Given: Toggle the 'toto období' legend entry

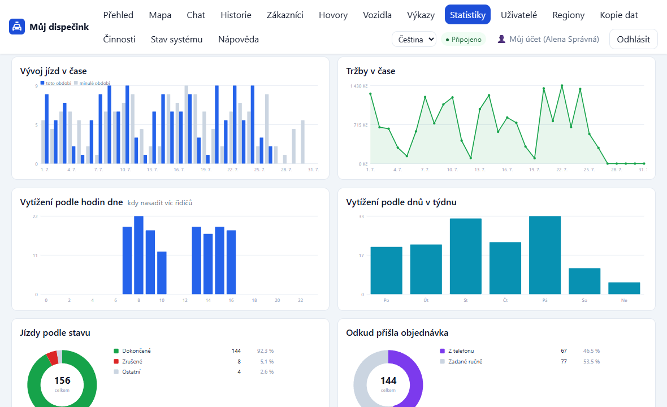Looking at the screenshot, I should click(56, 83).
